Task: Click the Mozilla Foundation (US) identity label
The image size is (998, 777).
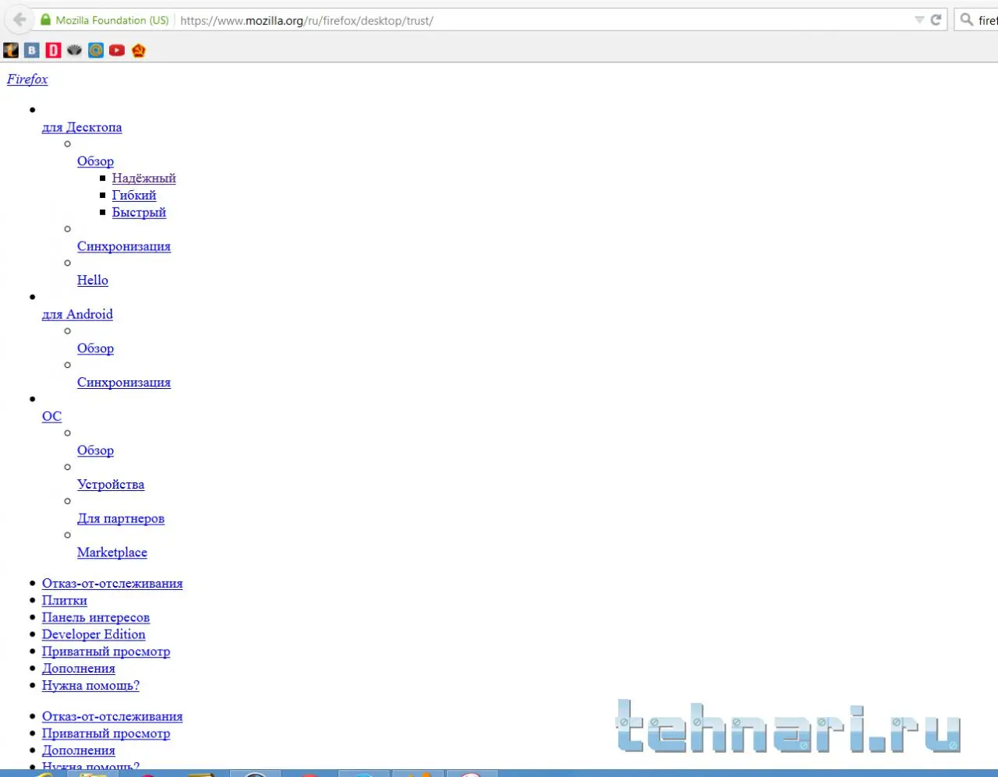Action: (112, 20)
